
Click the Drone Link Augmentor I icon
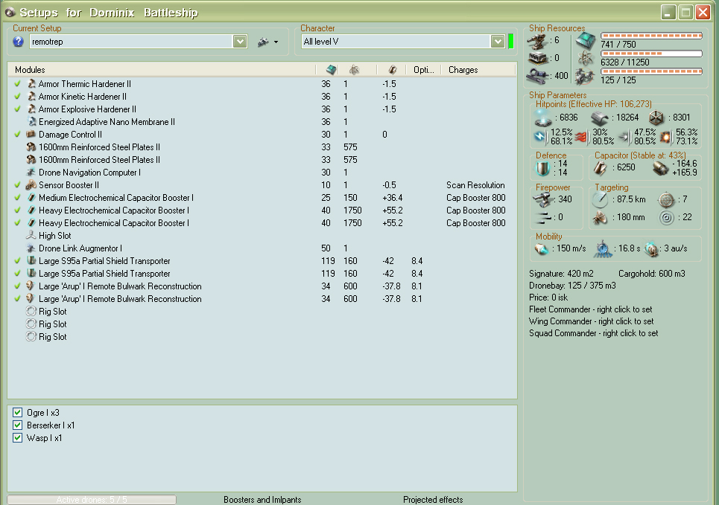point(31,248)
